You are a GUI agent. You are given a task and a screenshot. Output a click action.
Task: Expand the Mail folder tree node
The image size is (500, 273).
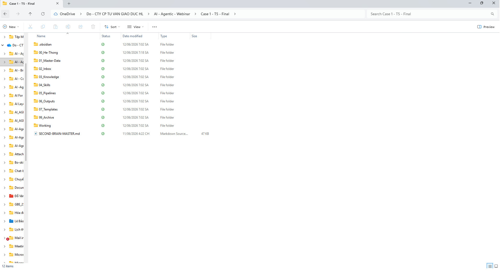pos(4,238)
